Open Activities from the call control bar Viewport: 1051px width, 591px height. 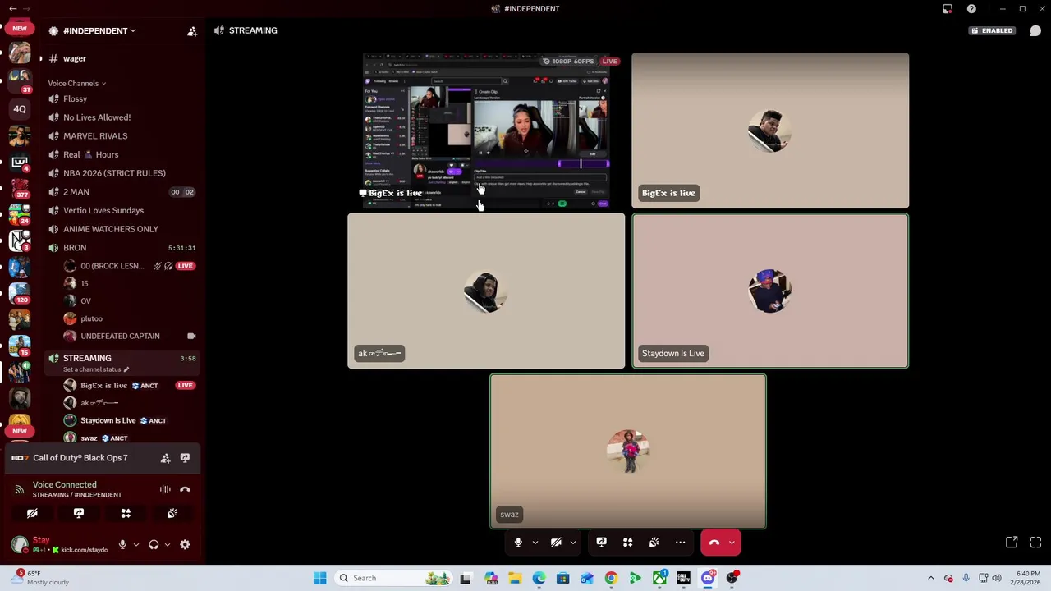[x=627, y=543]
